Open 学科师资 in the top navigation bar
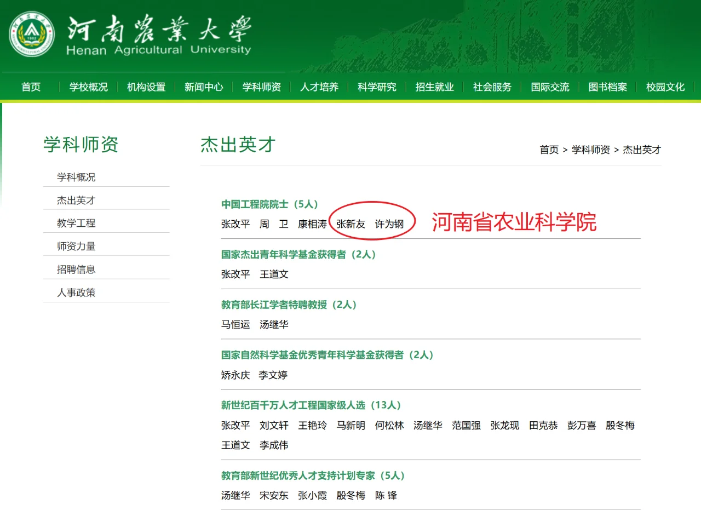Image resolution: width=701 pixels, height=510 pixels. coord(262,87)
